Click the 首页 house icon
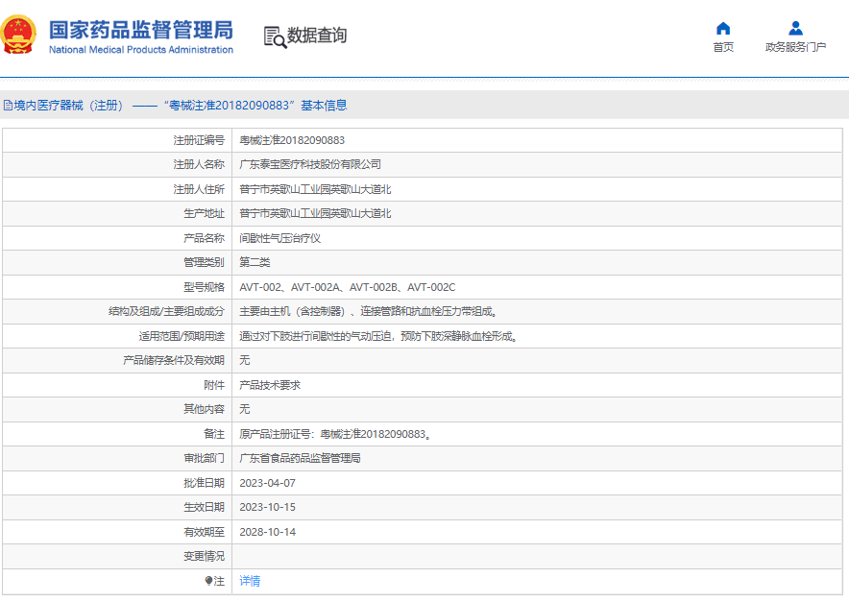Image resolution: width=849 pixels, height=602 pixels. point(723,28)
